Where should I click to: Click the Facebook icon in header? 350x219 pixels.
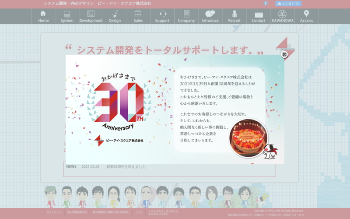(266, 4)
